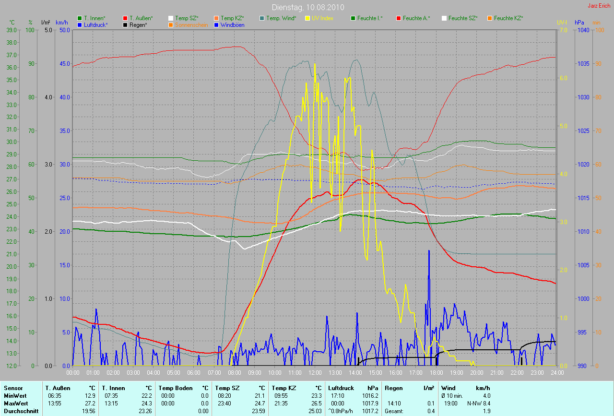
Task: Click the Luftdruck column header in table
Action: coord(341,388)
